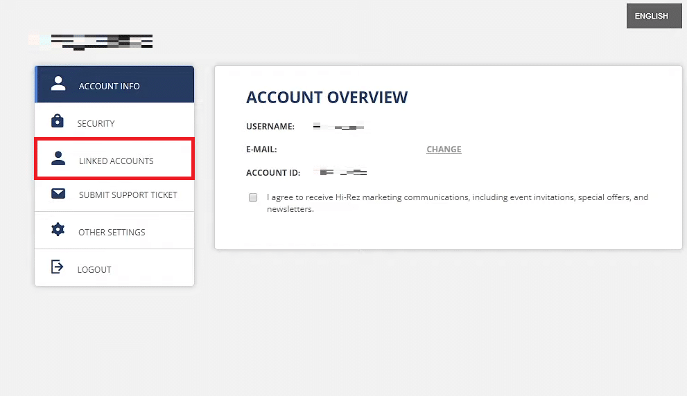Click the Submit Support Ticket envelope icon
Viewport: 687px width, 396px height.
click(58, 193)
